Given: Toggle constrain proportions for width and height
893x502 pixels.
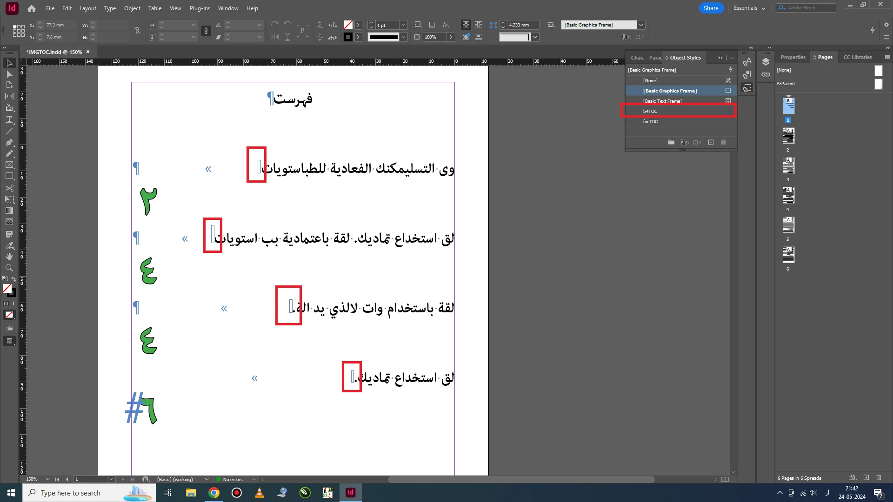Looking at the screenshot, I should [x=137, y=31].
